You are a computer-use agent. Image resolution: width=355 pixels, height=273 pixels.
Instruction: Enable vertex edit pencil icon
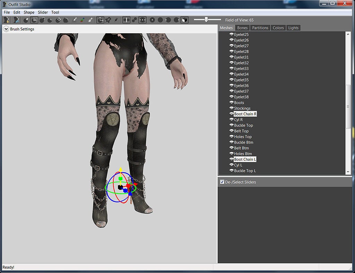[116, 20]
